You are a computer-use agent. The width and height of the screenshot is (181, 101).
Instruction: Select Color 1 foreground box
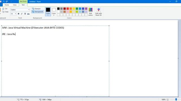point(48,12)
